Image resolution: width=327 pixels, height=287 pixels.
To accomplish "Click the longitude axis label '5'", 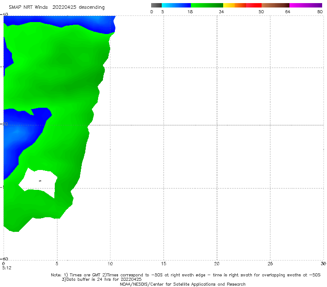I will [x=57, y=264].
